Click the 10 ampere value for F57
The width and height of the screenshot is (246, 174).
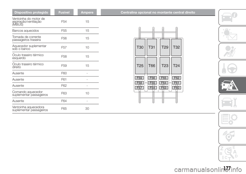tap(87, 47)
